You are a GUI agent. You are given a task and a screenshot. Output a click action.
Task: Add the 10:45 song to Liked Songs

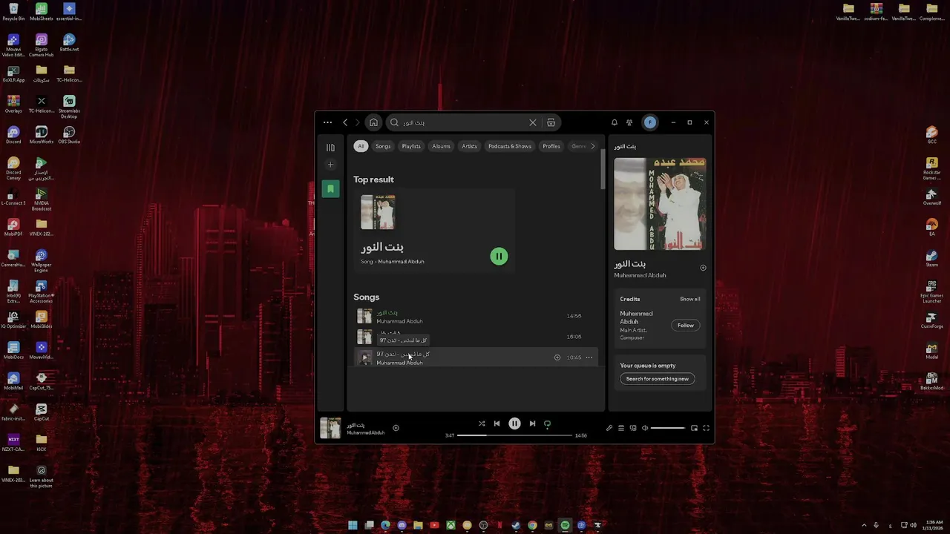(x=557, y=357)
